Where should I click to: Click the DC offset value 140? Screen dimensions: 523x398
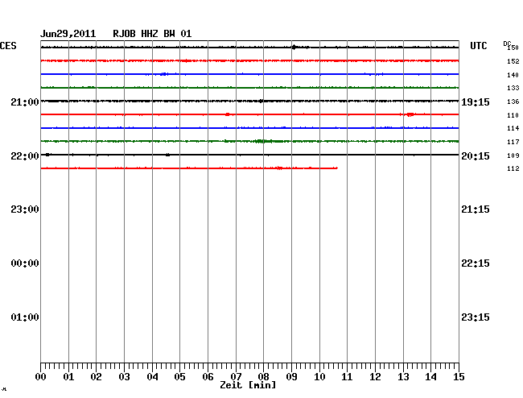[x=513, y=75]
